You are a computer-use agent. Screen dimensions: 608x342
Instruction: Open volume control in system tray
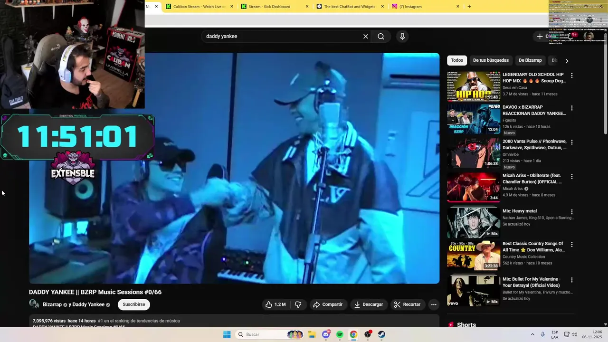tap(574, 334)
